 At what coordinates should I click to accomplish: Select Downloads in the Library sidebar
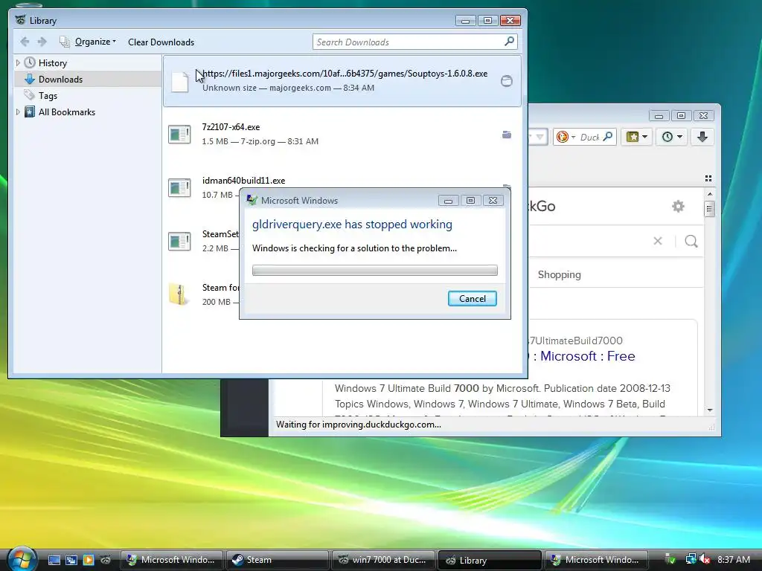coord(60,79)
